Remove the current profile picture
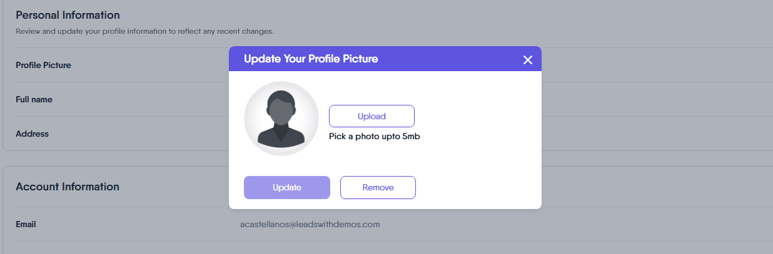This screenshot has height=254, width=773. coord(378,187)
